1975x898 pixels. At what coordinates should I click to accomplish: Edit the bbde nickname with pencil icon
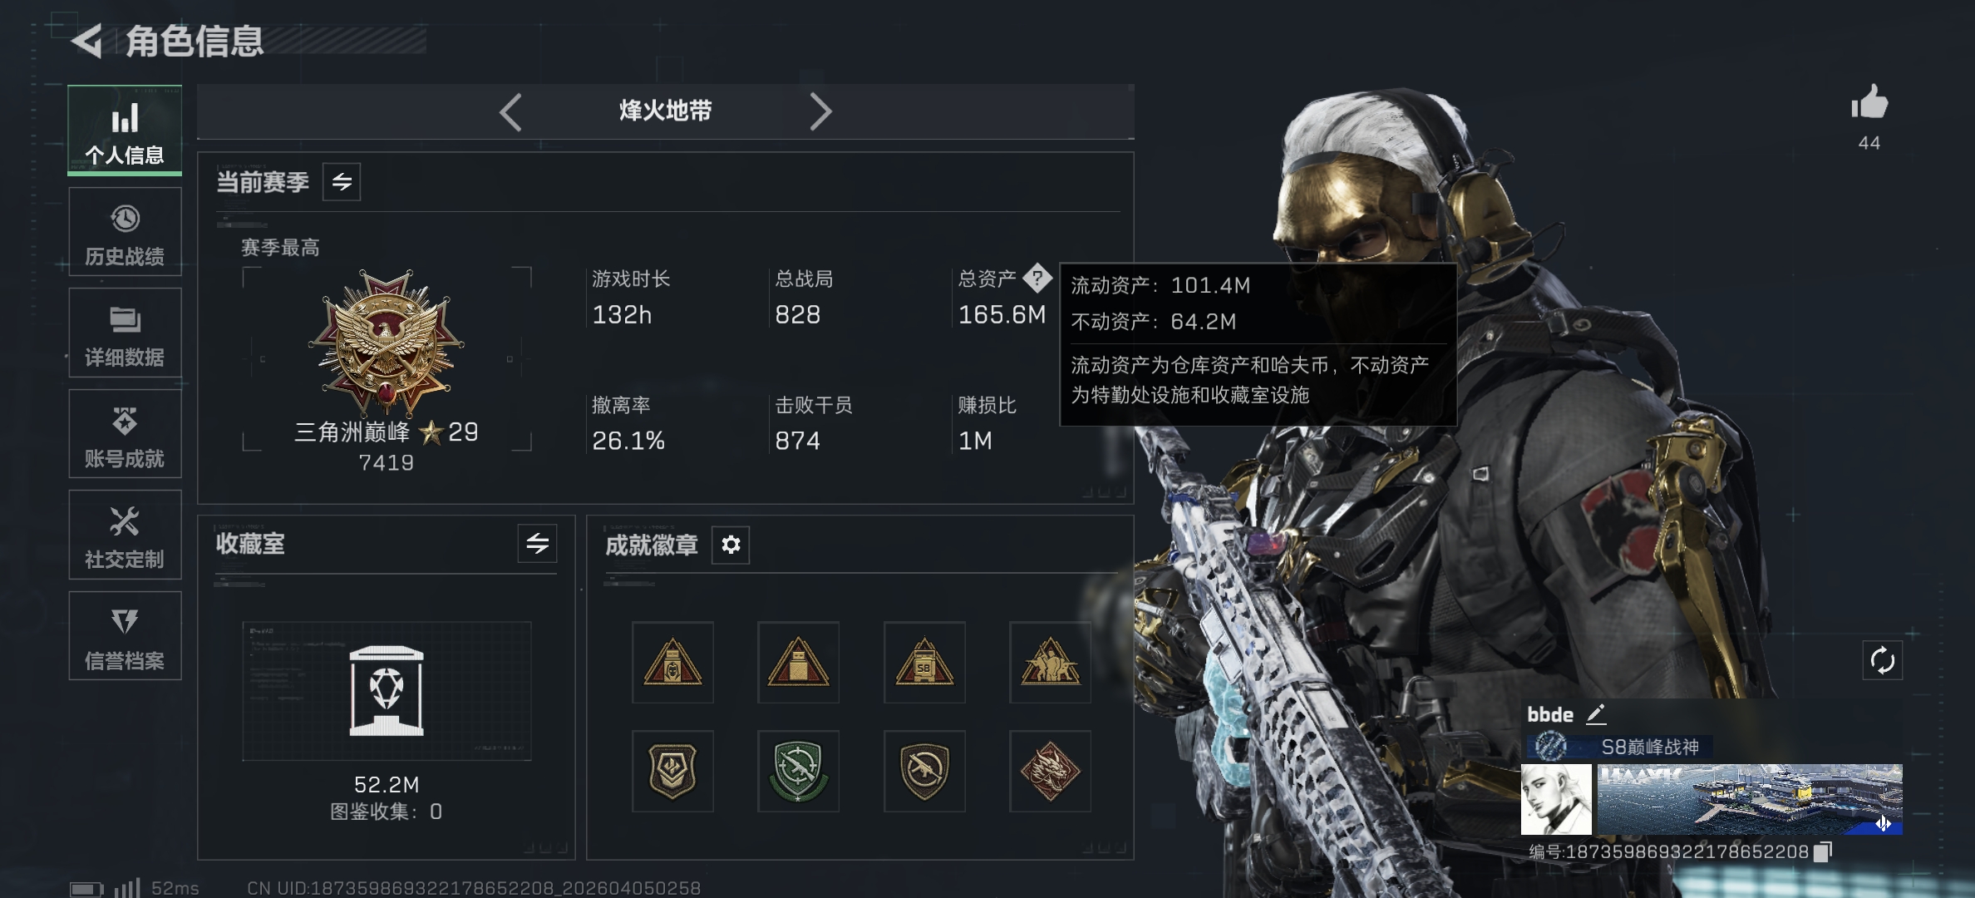pos(1596,714)
